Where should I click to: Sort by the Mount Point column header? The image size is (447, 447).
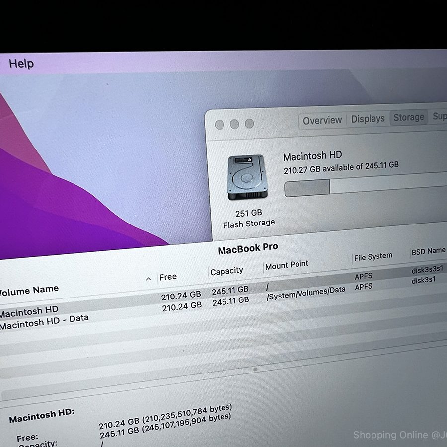click(287, 265)
